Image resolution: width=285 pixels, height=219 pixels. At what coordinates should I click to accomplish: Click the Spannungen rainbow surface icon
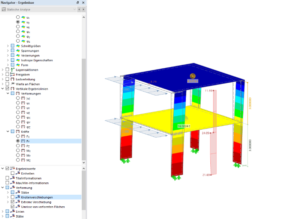(18, 50)
